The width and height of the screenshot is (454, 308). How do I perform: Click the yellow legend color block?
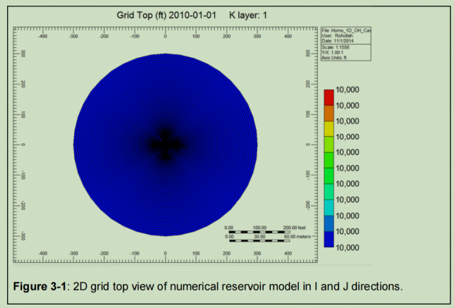[328, 129]
